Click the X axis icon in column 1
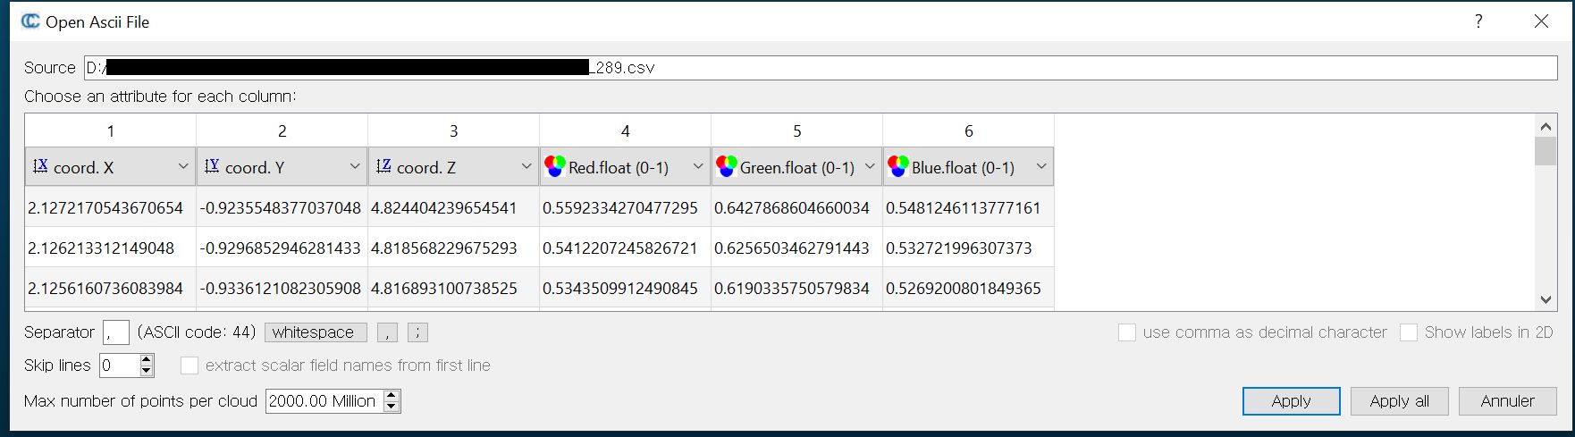 click(x=40, y=166)
